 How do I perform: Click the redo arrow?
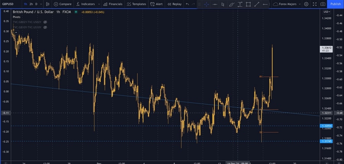pyautogui.click(x=193, y=4)
